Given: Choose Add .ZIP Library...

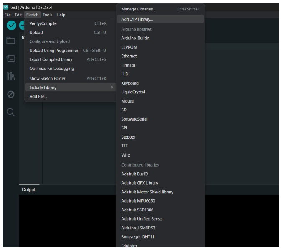Looking at the screenshot, I should pyautogui.click(x=160, y=19).
